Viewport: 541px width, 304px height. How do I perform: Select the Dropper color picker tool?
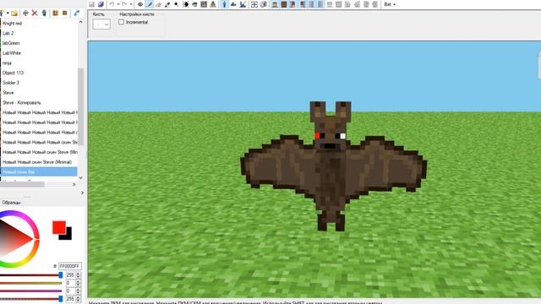[x=167, y=4]
